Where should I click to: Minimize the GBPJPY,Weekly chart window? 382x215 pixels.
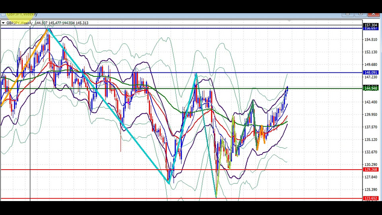click(348, 14)
